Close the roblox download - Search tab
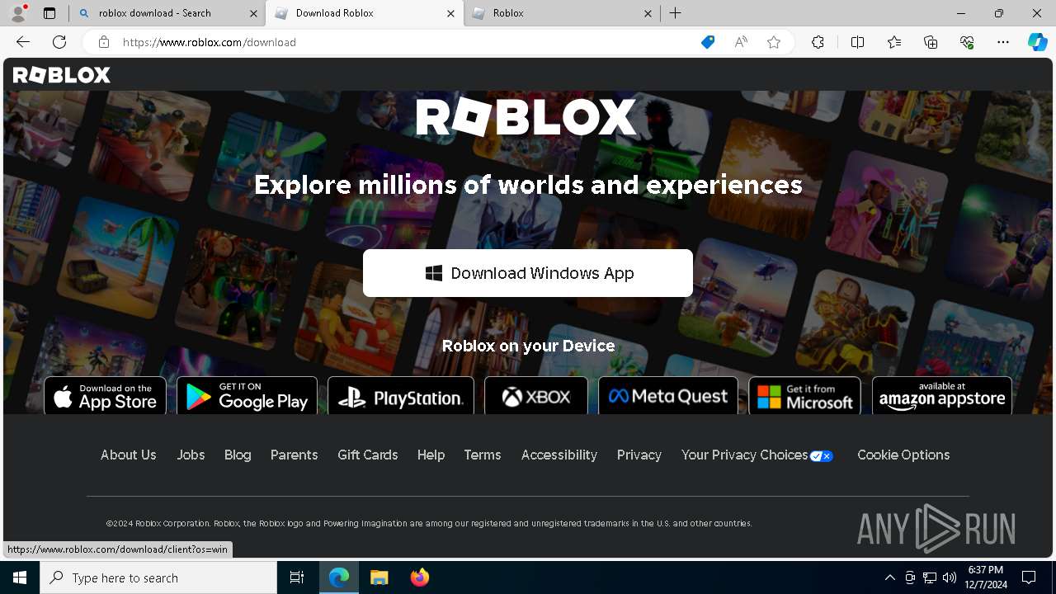Image resolution: width=1056 pixels, height=594 pixels. (x=252, y=13)
